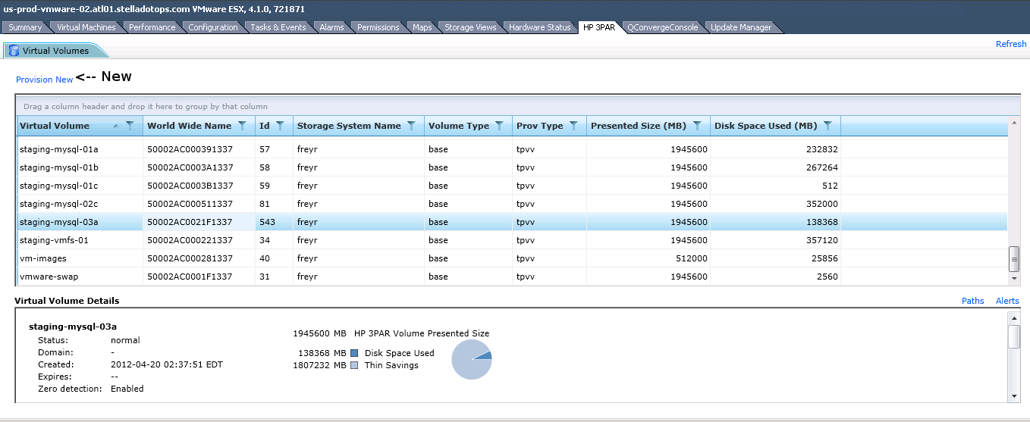The width and height of the screenshot is (1030, 422).
Task: Click the Refresh link
Action: click(1011, 44)
